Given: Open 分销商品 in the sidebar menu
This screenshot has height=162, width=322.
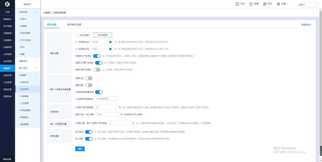Looking at the screenshot, I should 24,96.
